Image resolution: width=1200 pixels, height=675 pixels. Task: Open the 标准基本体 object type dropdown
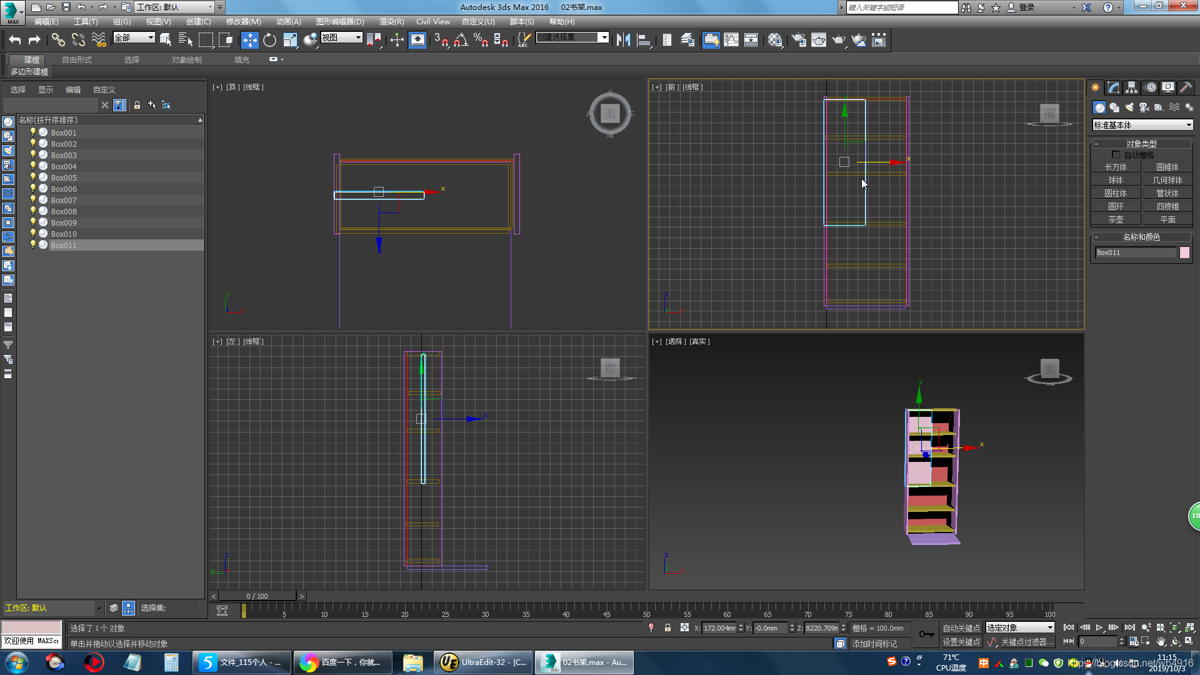[x=1142, y=125]
